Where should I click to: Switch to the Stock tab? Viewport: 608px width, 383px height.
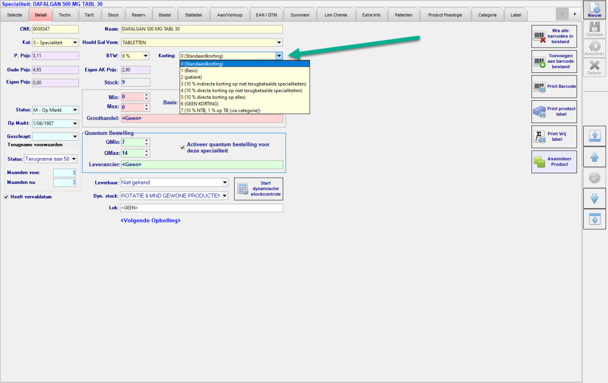pyautogui.click(x=113, y=15)
